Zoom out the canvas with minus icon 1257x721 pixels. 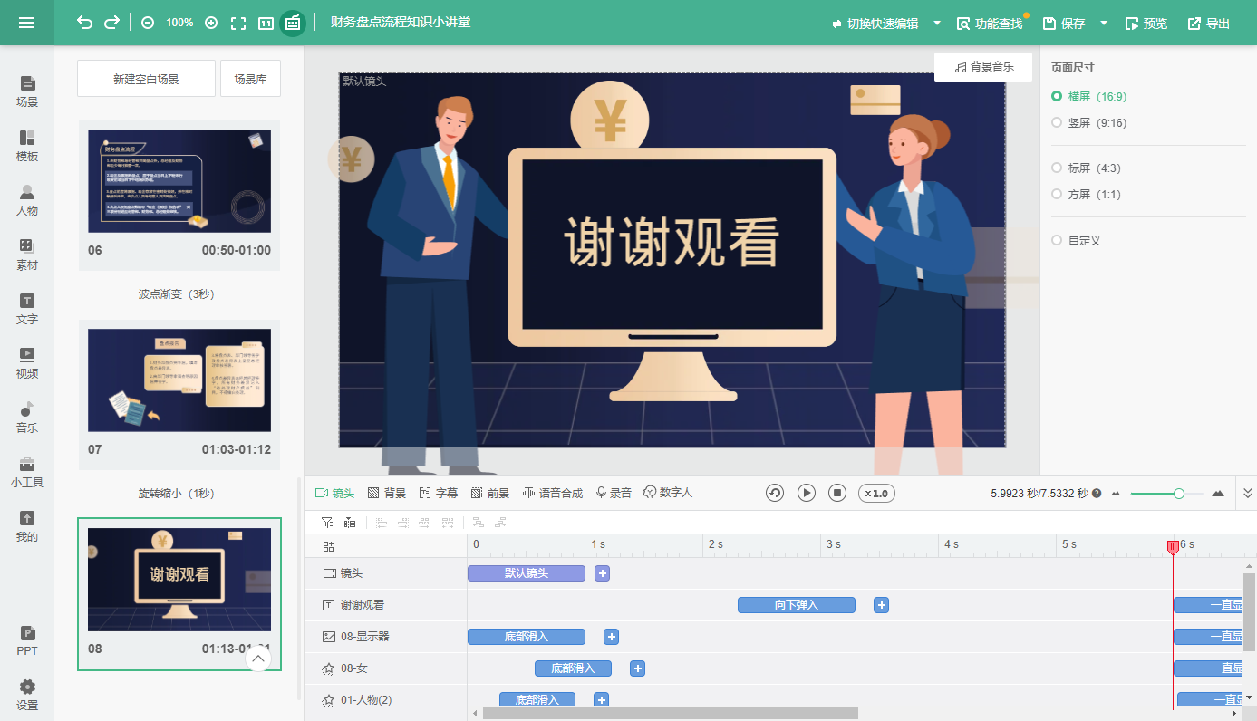pyautogui.click(x=148, y=23)
